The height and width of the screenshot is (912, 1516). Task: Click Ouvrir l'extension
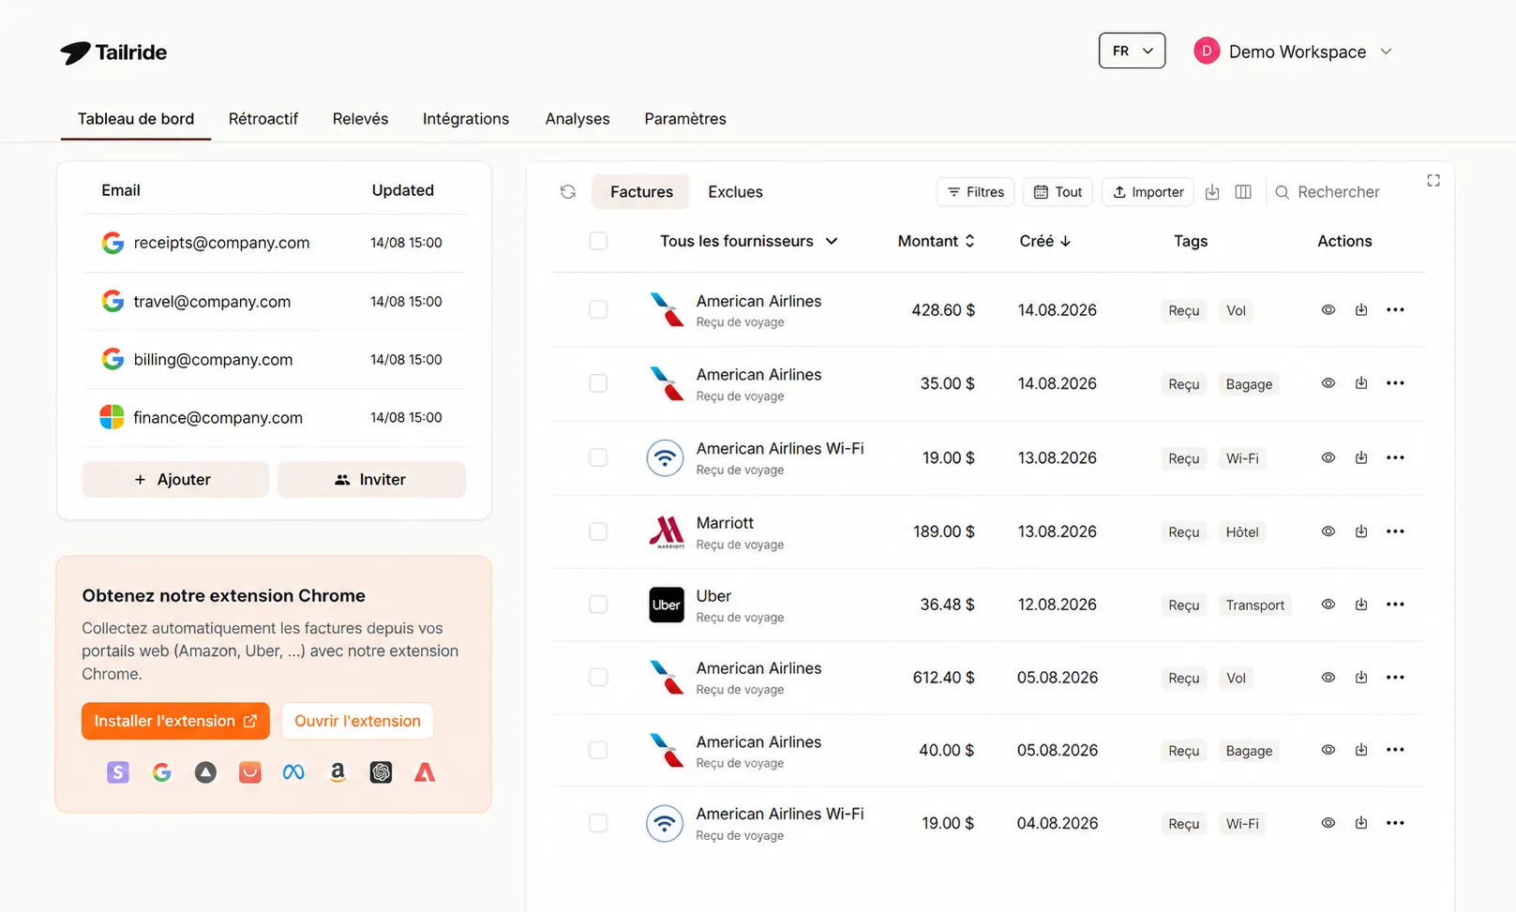357,721
